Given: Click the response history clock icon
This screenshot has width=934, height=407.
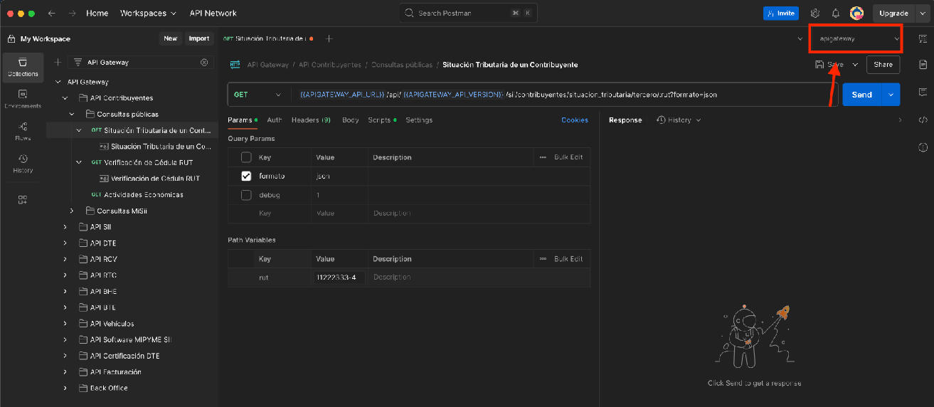Looking at the screenshot, I should (x=661, y=120).
